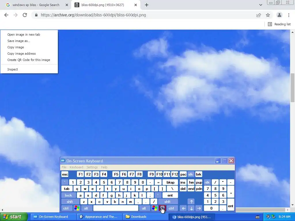
Task: Choose Create QR Code for this image
Action: tap(29, 60)
